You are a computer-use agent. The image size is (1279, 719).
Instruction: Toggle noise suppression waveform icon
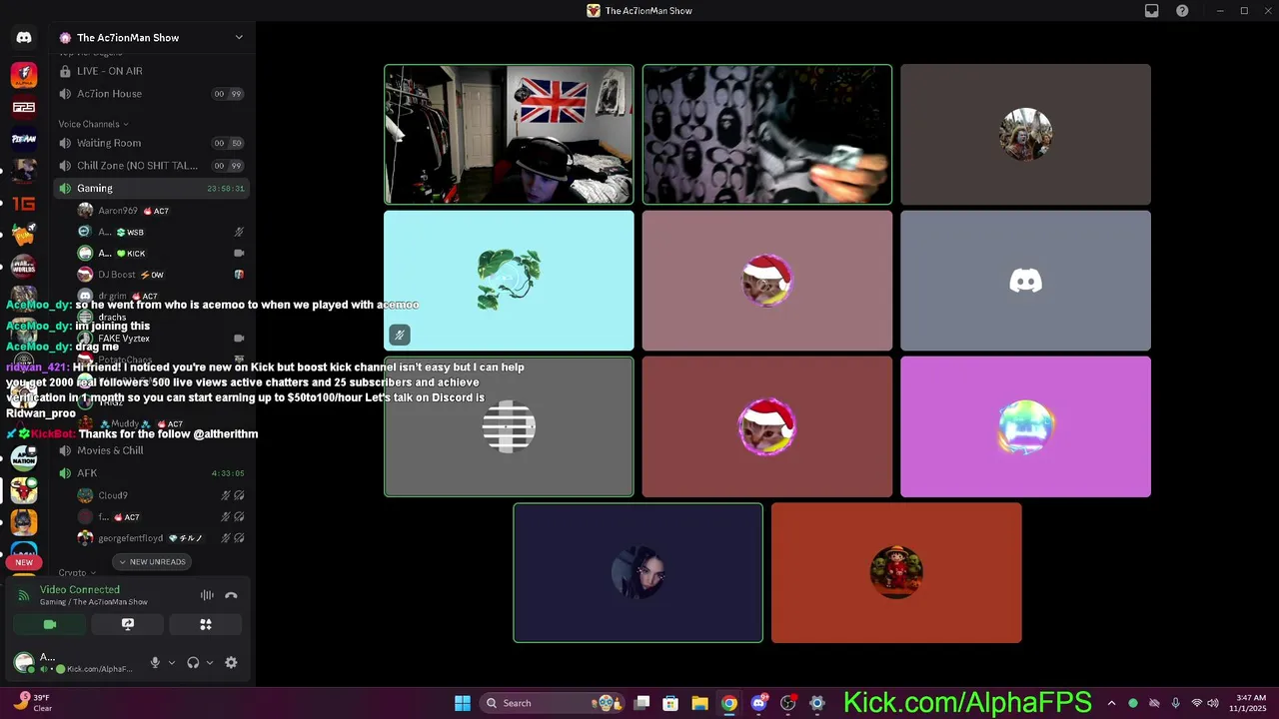coord(207,595)
